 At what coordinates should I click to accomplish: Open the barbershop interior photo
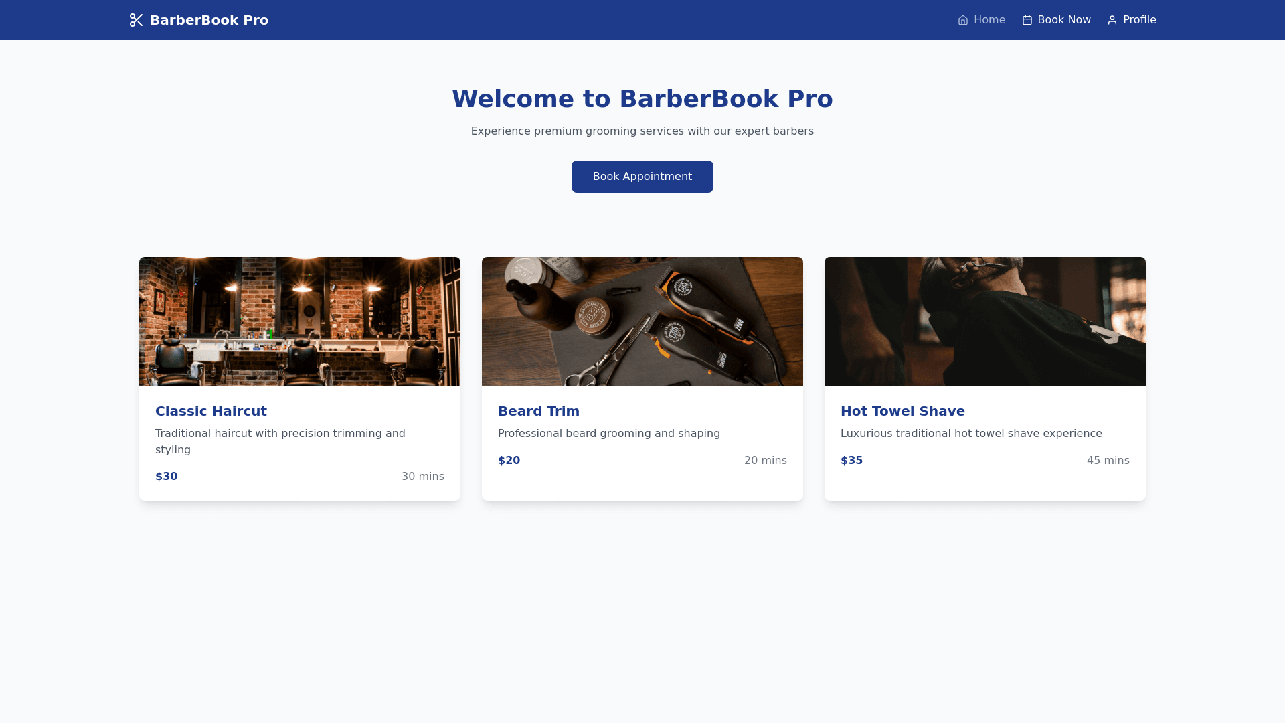(300, 321)
